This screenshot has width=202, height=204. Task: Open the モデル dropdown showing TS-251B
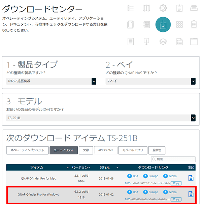[101, 118]
